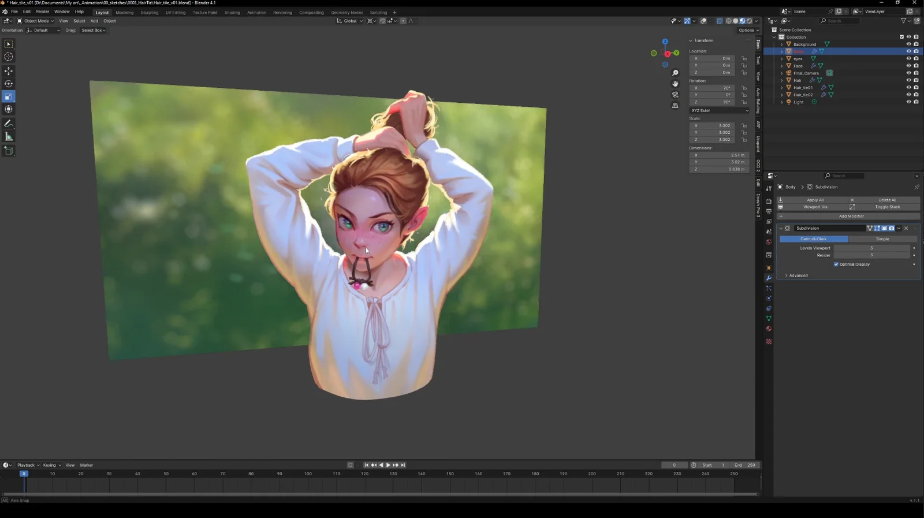This screenshot has width=924, height=518.
Task: Click the viewport zoom magnifier icon
Action: [675, 73]
